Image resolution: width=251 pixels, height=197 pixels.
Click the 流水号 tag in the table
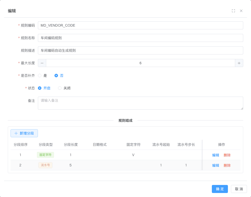(45, 165)
